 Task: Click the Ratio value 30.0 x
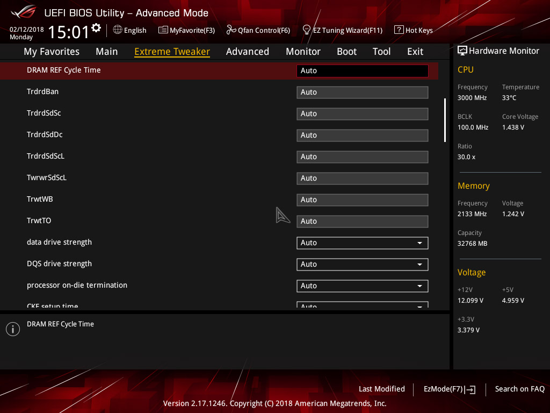click(467, 157)
